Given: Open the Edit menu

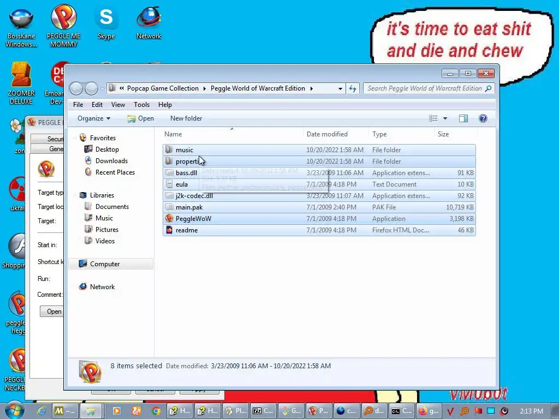Looking at the screenshot, I should click(97, 104).
